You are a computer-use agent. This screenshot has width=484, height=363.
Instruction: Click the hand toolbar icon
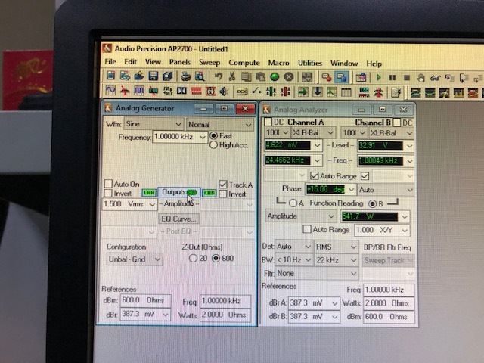coord(420,78)
